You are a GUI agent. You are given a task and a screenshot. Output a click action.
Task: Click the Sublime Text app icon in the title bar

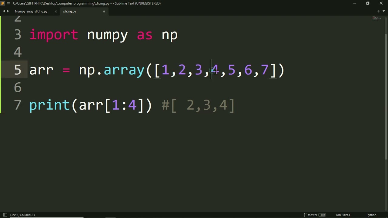coord(3,3)
